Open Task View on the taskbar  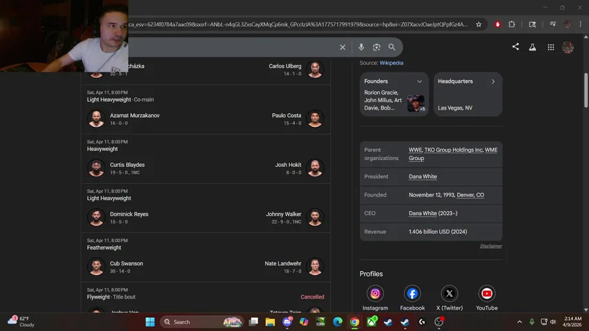click(253, 322)
